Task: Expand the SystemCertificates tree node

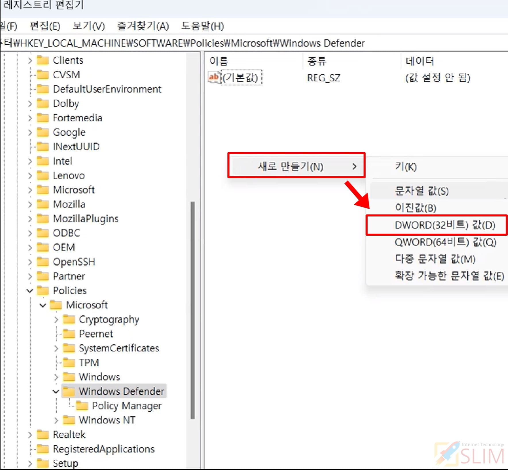Action: [x=56, y=348]
